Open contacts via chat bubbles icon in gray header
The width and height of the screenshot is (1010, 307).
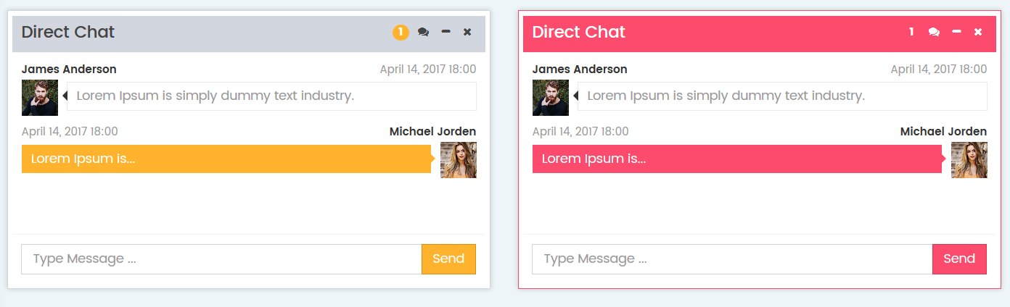coord(424,32)
